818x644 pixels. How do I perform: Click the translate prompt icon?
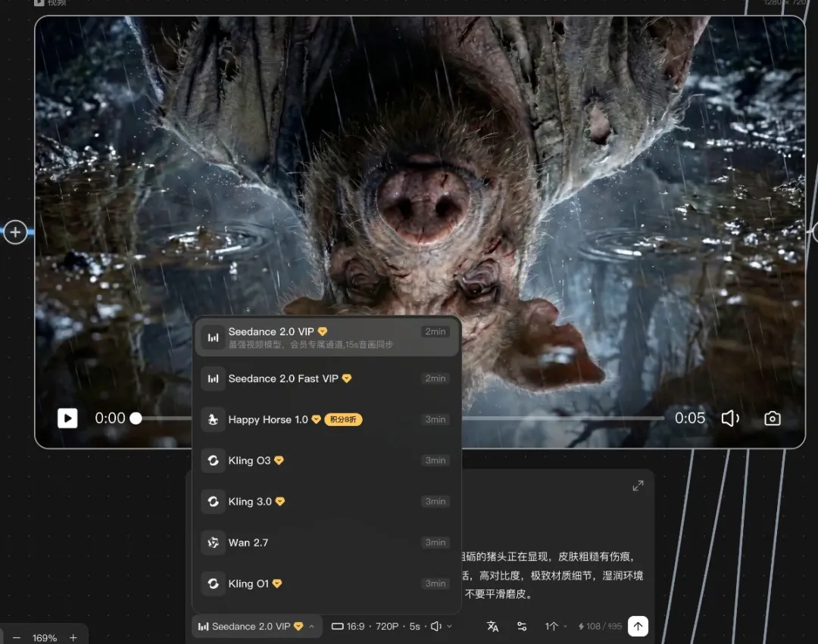coord(492,627)
